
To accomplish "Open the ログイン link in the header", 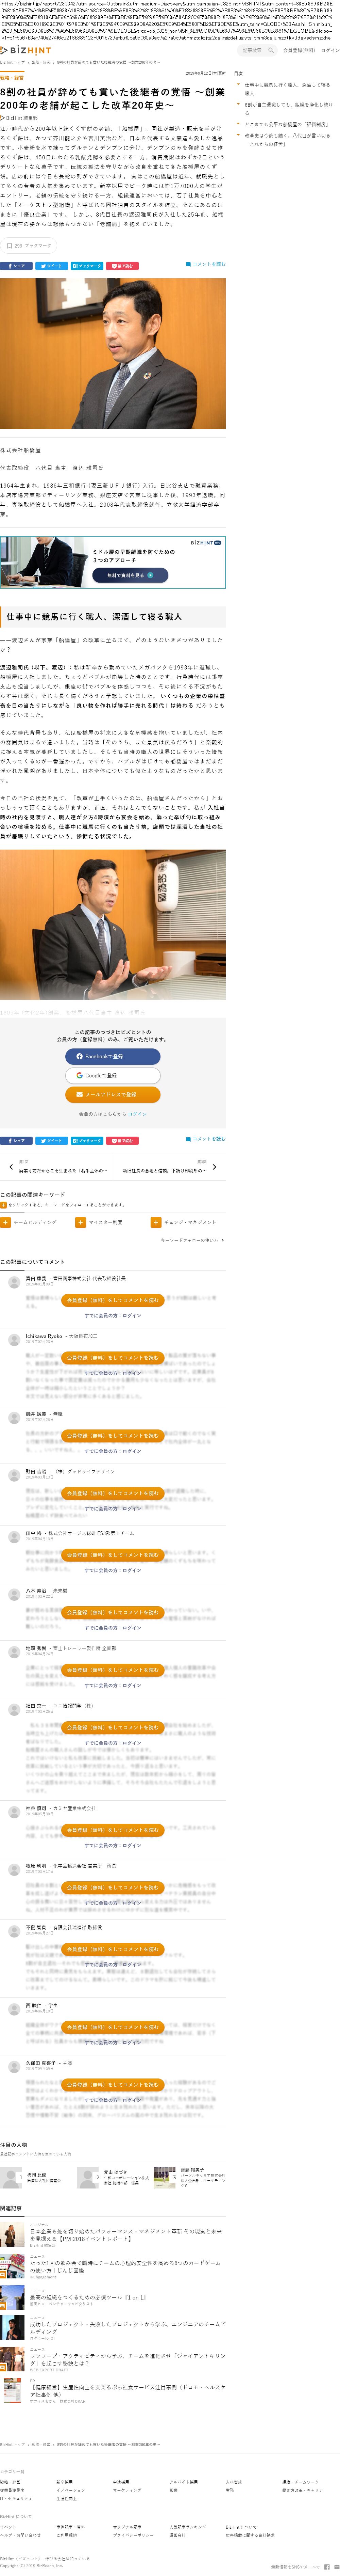I will point(330,50).
